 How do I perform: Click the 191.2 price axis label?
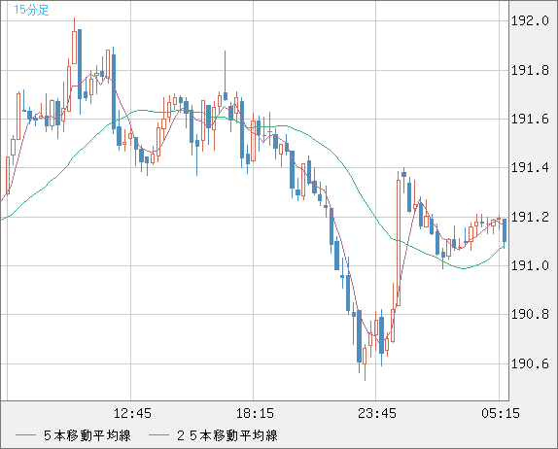click(x=530, y=217)
